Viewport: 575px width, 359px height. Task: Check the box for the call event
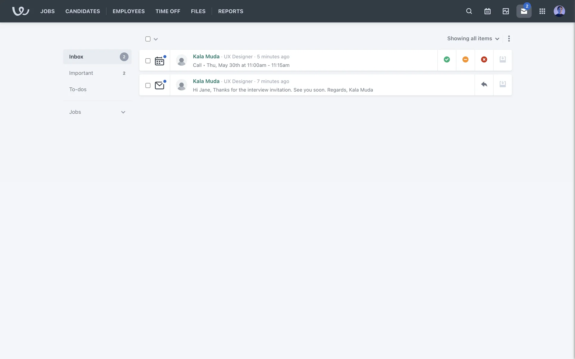pos(148,61)
